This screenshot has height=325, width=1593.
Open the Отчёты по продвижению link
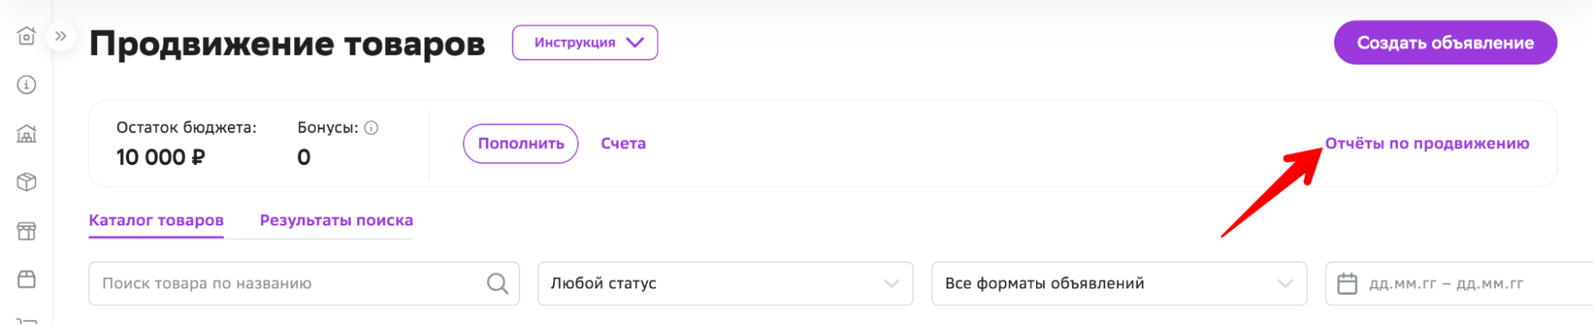[1427, 143]
